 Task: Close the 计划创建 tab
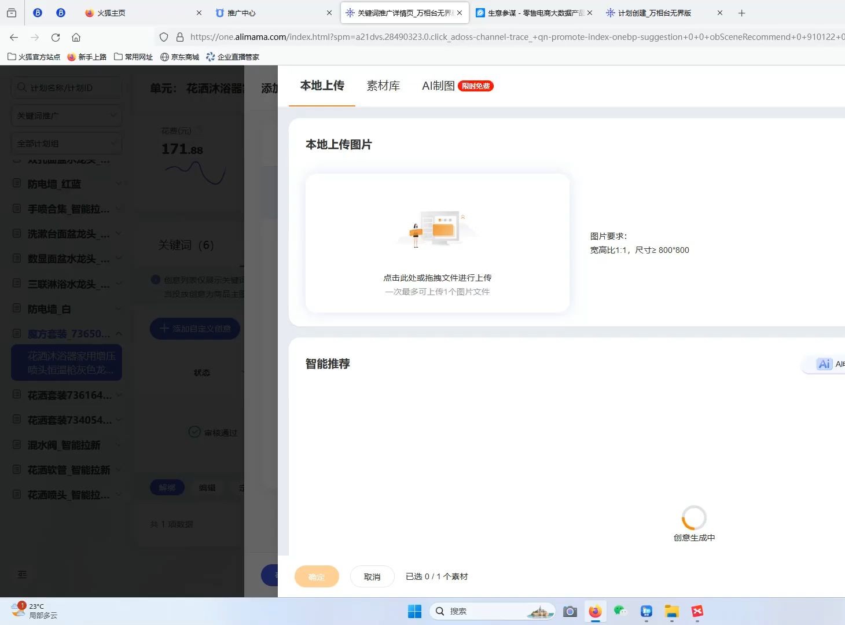pos(720,13)
